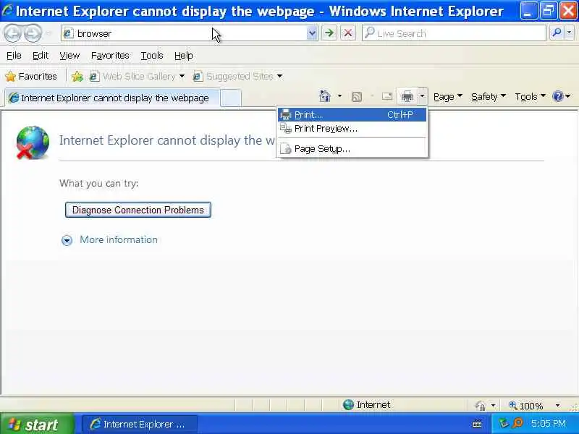Viewport: 579px width, 434px height.
Task: Click the 100% zoom level button
Action: pyautogui.click(x=526, y=406)
